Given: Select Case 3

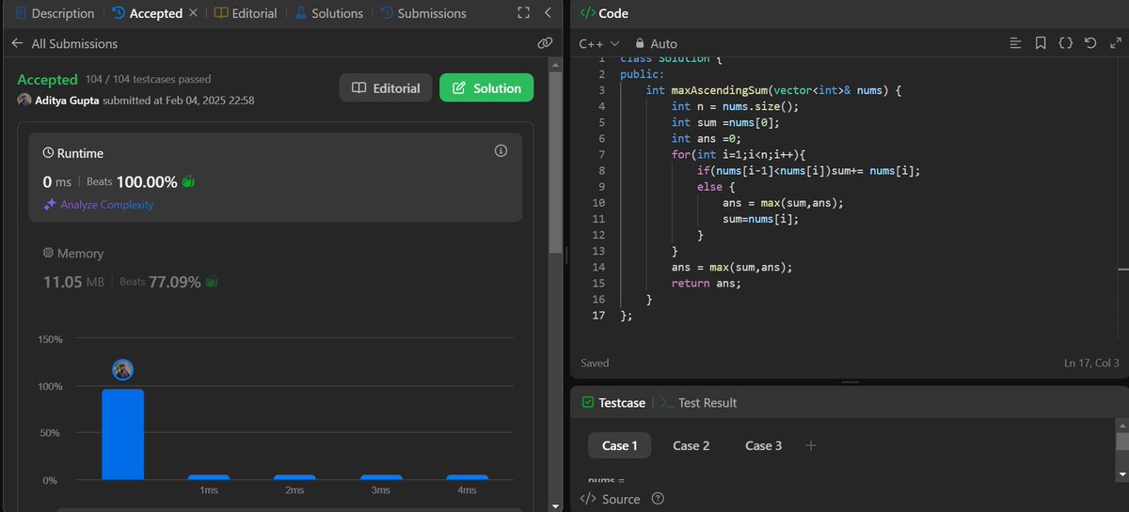Looking at the screenshot, I should coord(763,445).
